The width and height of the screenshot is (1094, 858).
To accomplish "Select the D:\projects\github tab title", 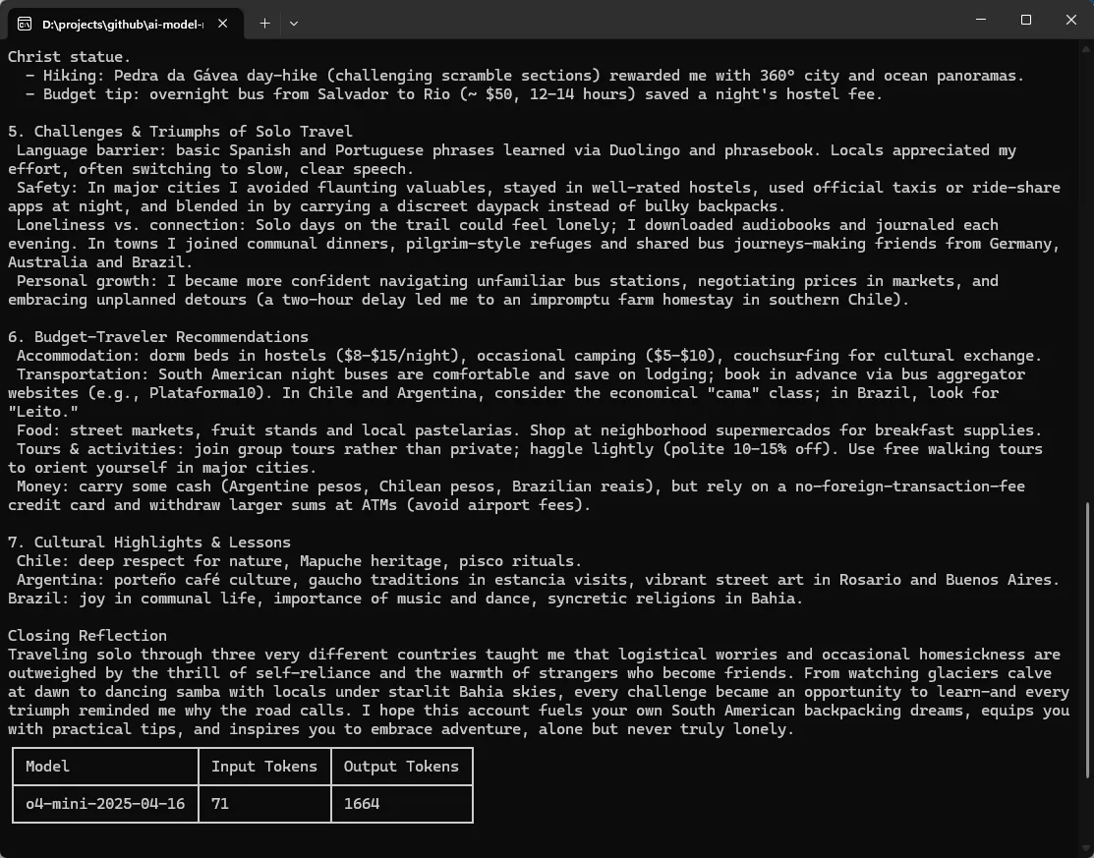I will (123, 23).
